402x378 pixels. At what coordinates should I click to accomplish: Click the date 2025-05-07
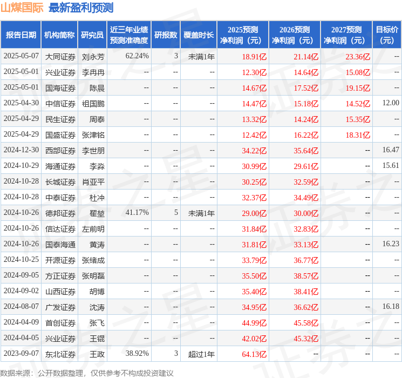pyautogui.click(x=21, y=56)
